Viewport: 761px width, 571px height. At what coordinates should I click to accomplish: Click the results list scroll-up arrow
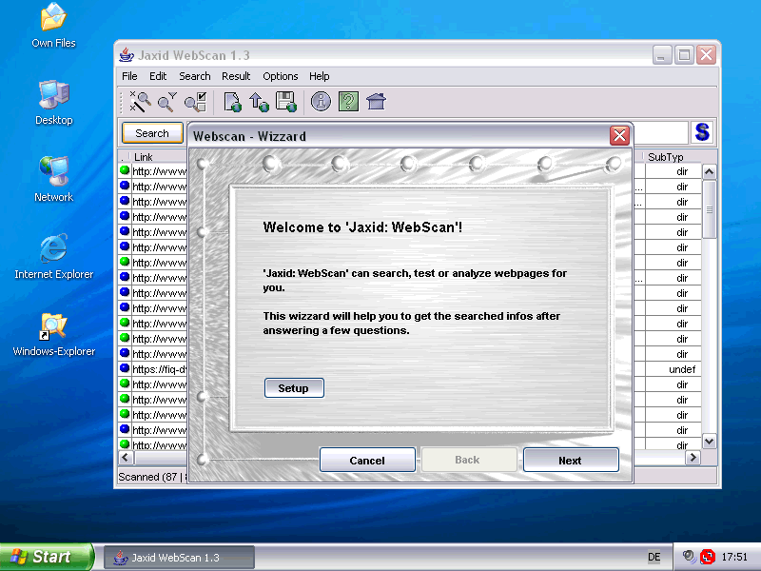[x=709, y=171]
